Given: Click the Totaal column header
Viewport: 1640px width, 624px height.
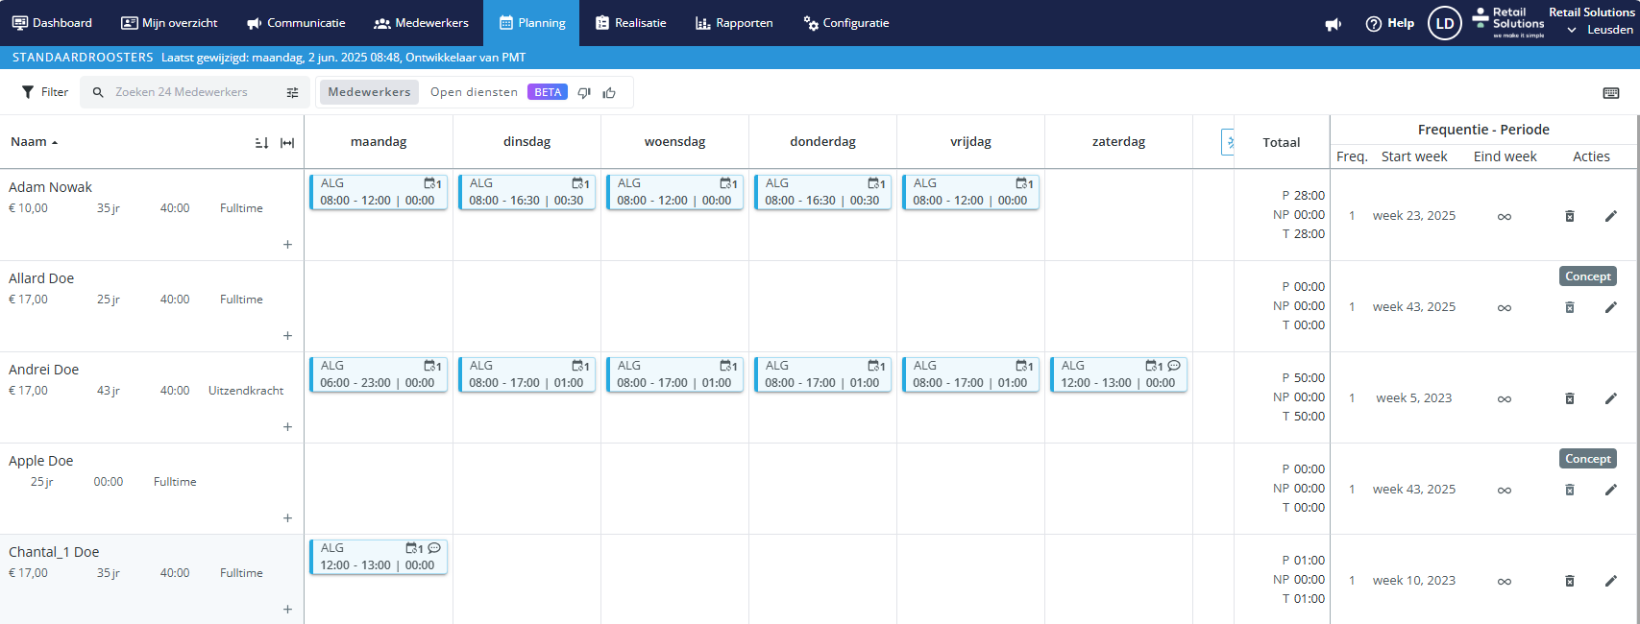Looking at the screenshot, I should (1282, 142).
